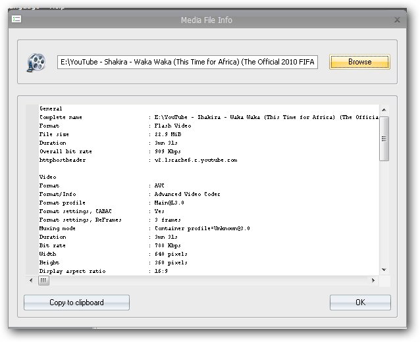Focus the file path input field
Image resolution: width=420 pixels, height=342 pixels.
click(188, 62)
